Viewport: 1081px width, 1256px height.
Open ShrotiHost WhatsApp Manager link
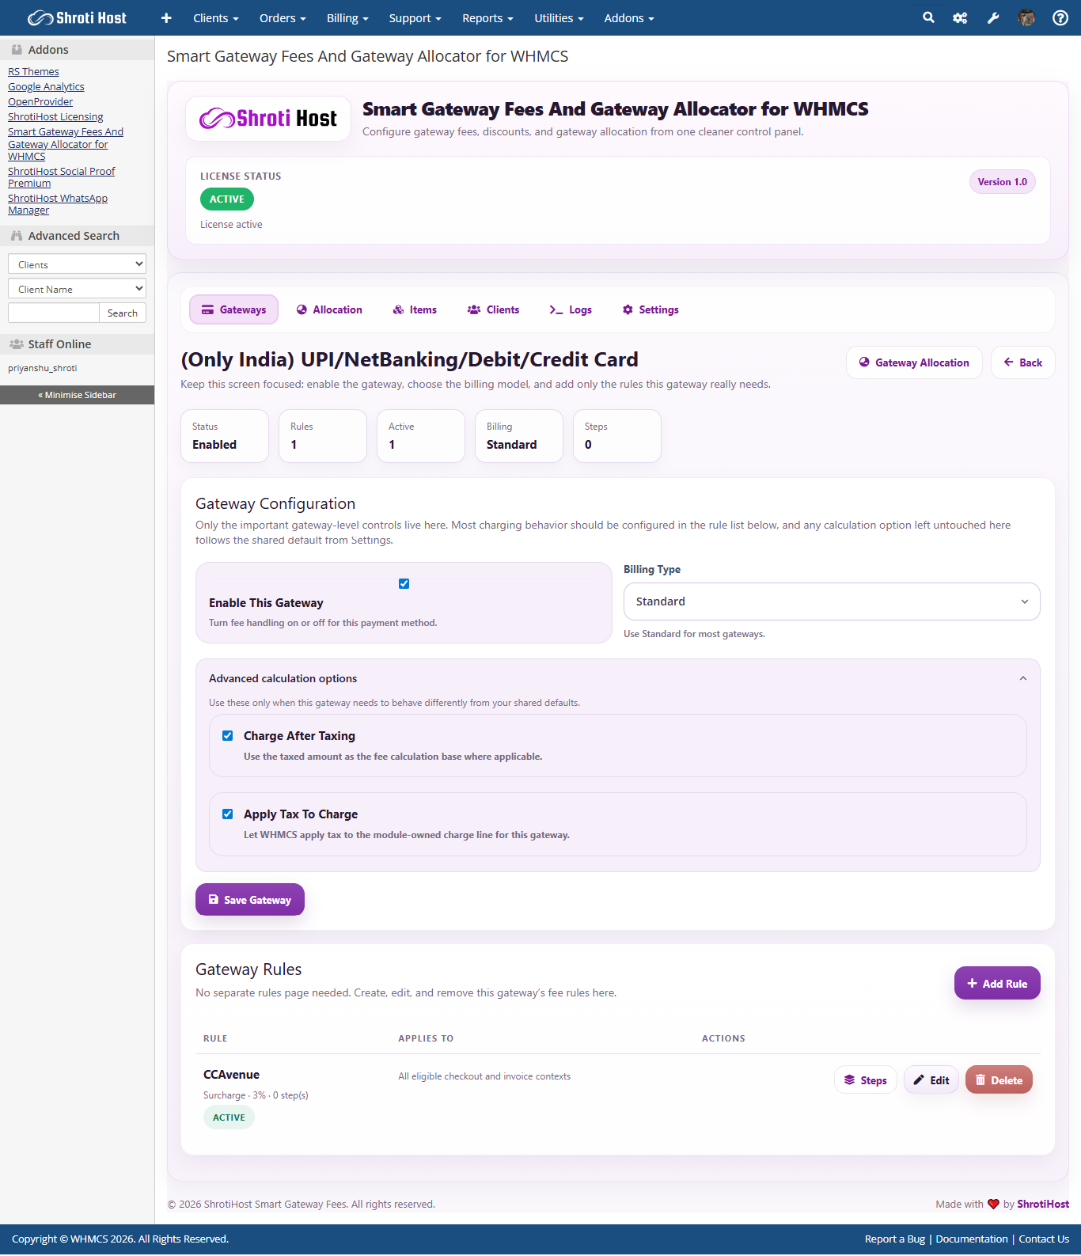point(58,204)
